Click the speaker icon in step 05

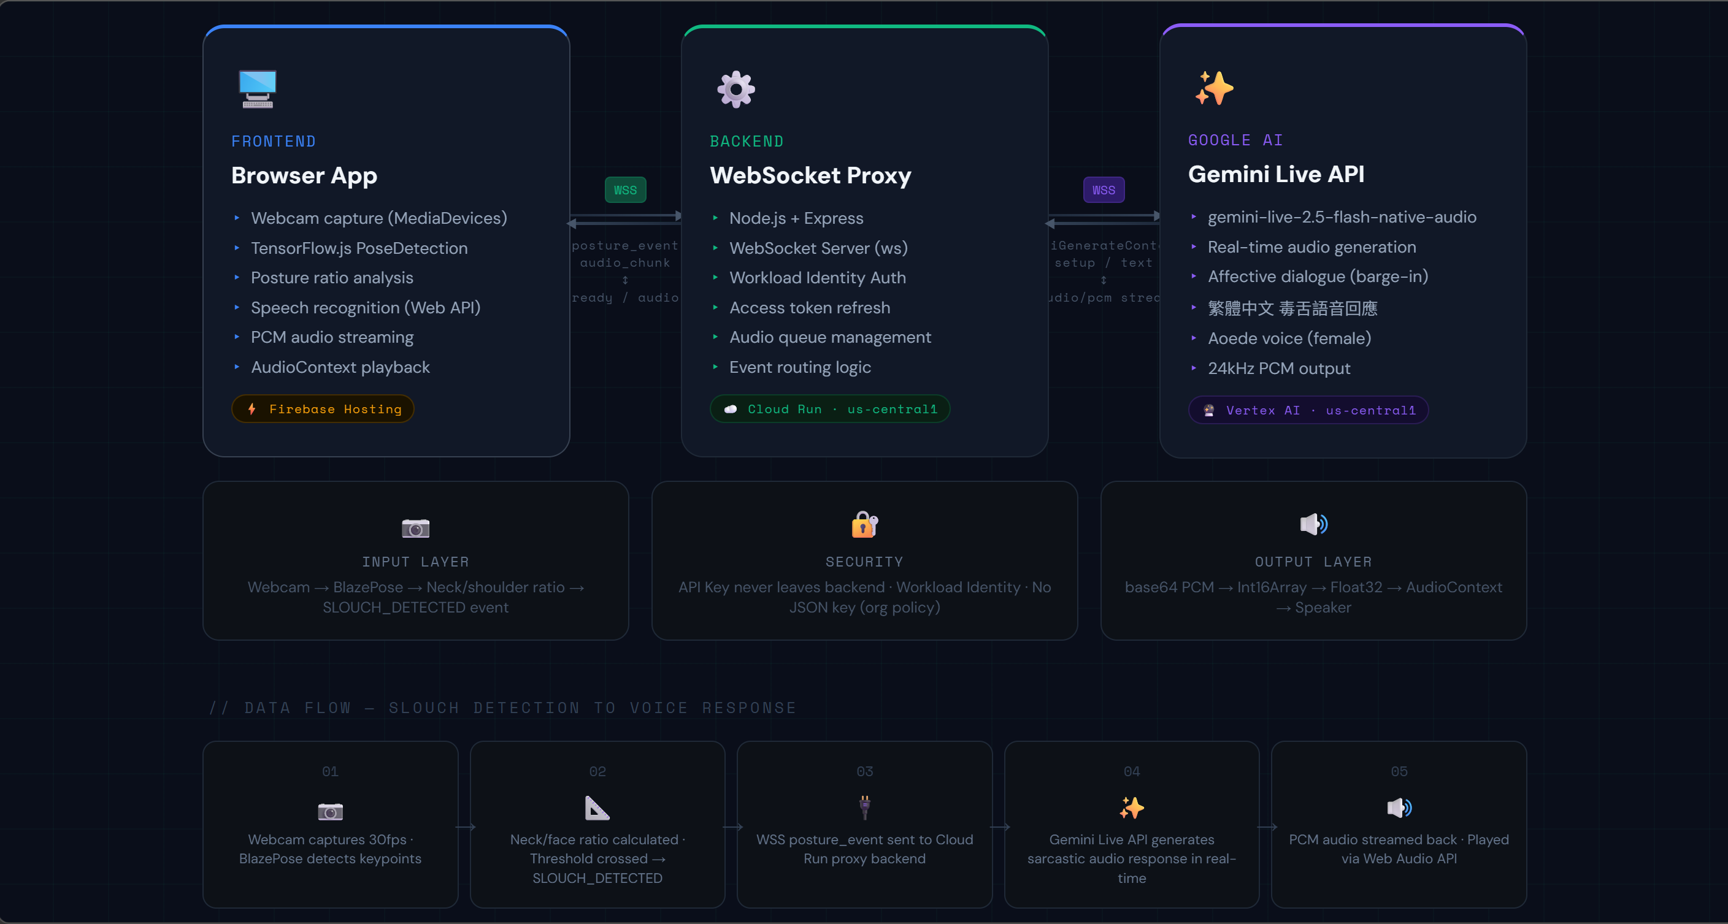[1399, 808]
